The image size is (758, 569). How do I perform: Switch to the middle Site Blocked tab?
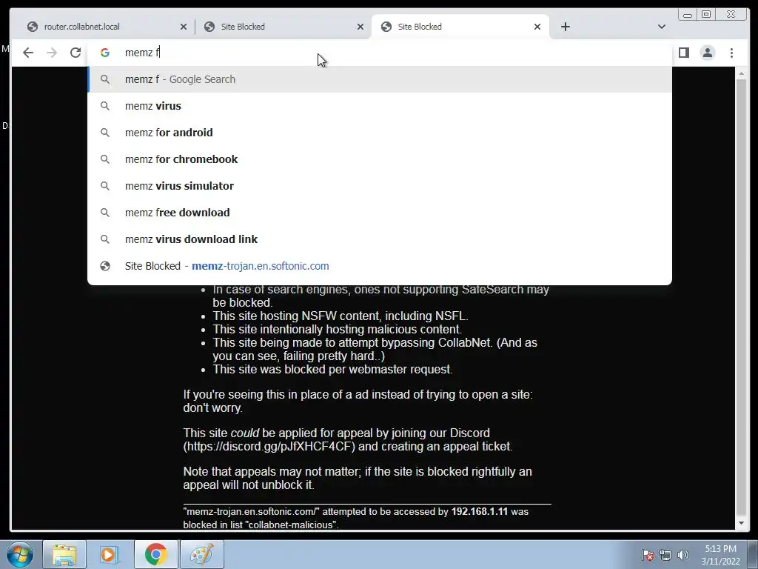point(283,27)
